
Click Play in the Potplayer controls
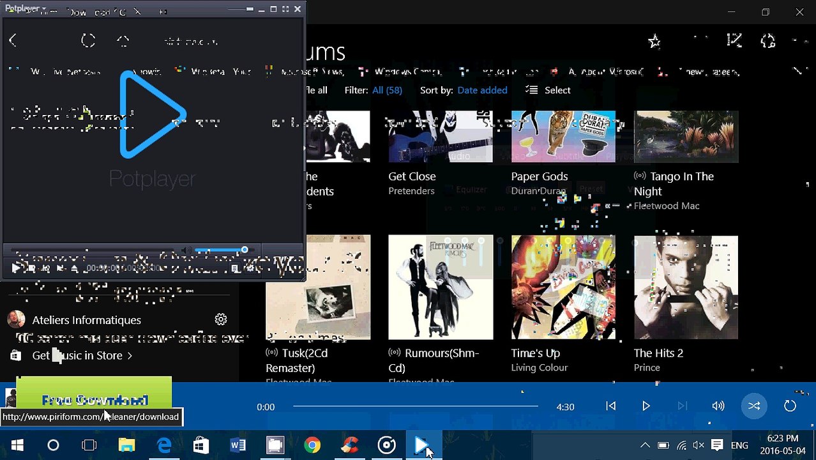15,268
